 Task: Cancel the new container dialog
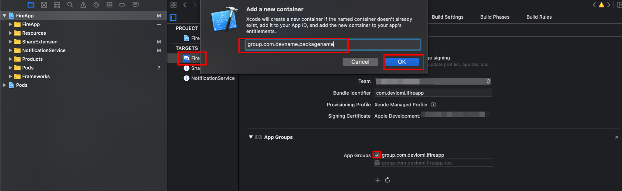point(360,62)
